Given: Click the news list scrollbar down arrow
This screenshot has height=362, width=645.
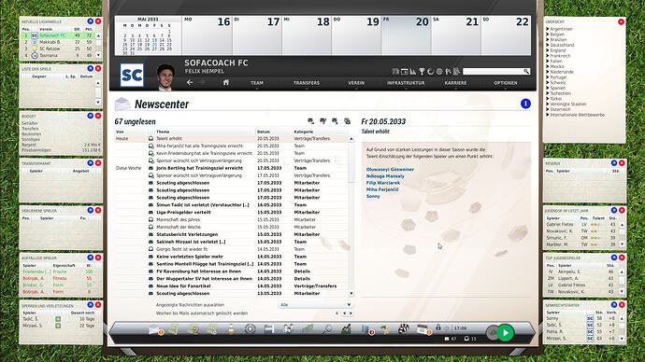Looking at the screenshot, I should (x=351, y=294).
